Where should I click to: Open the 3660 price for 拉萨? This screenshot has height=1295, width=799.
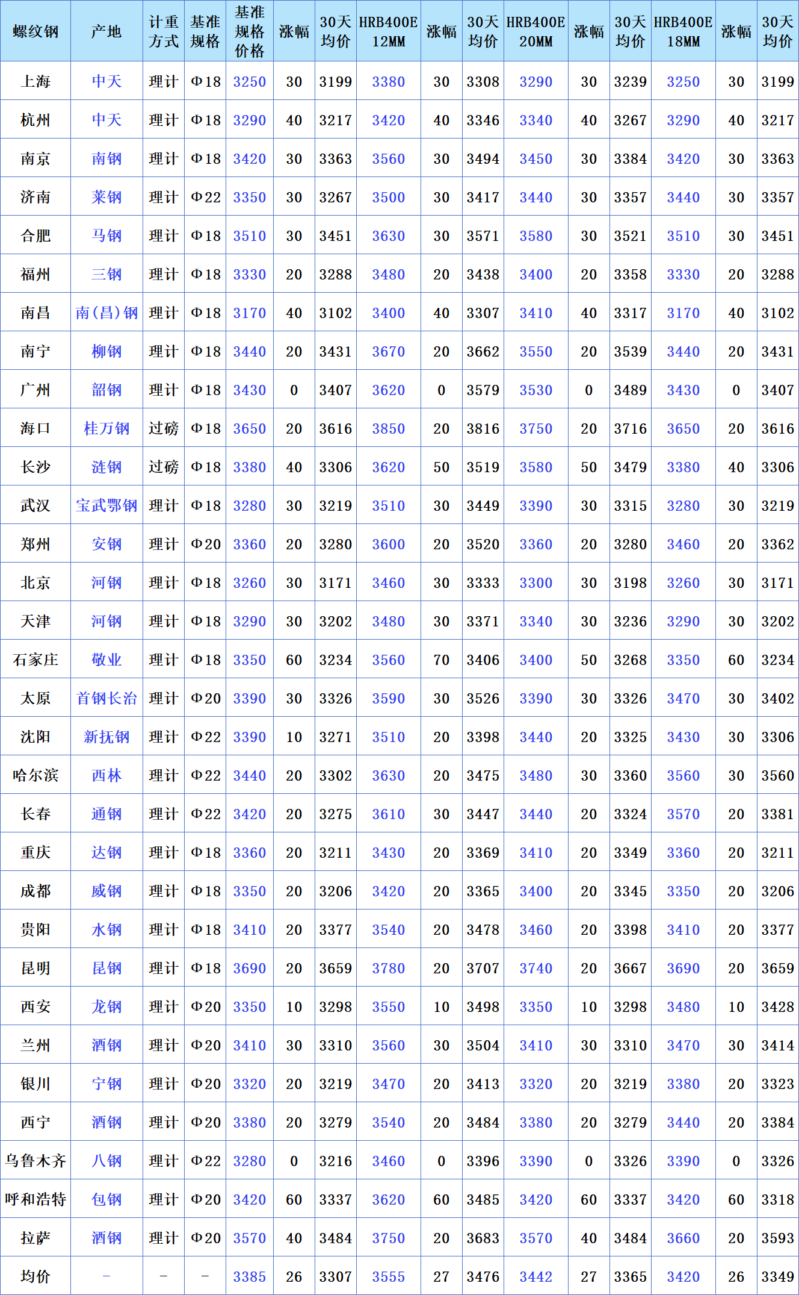(x=683, y=1238)
